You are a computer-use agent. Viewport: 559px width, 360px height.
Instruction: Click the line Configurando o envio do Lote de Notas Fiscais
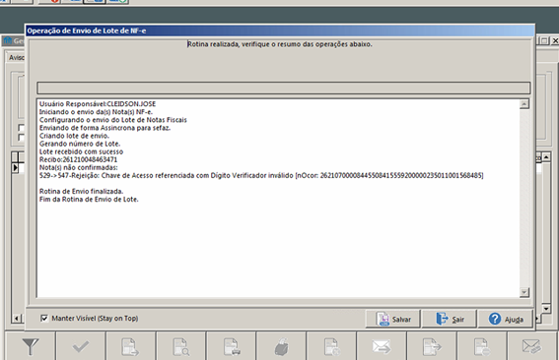(113, 120)
